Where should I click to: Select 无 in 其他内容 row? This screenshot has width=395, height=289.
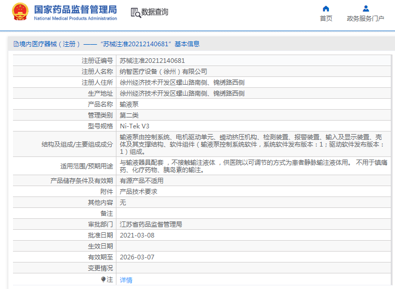coord(123,202)
